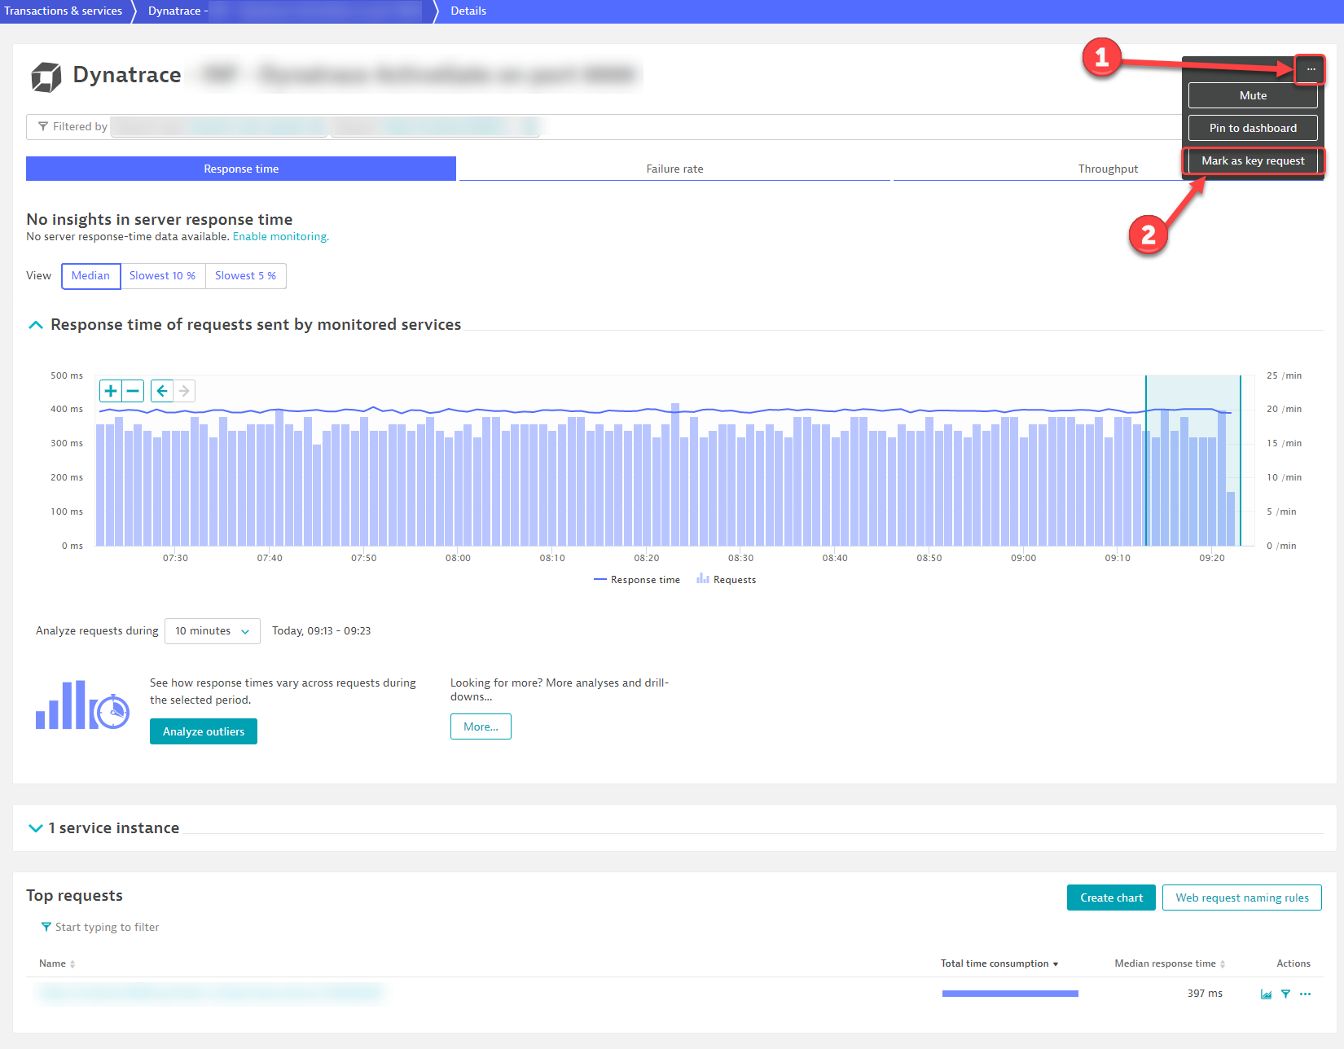Click highlighted selected timeframe in chart
The height and width of the screenshot is (1049, 1344).
point(1193,460)
